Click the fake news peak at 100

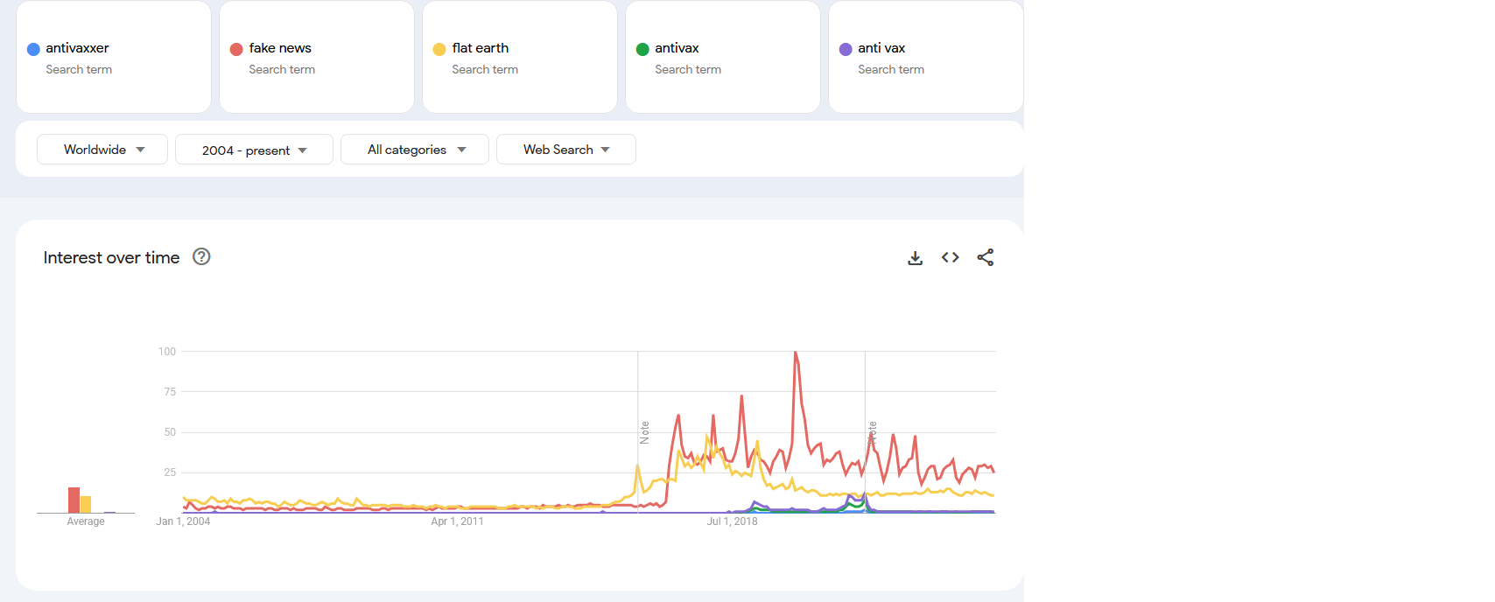[796, 353]
